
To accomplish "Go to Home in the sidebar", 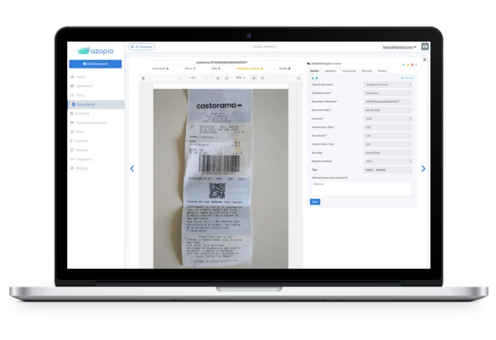I will tap(78, 77).
